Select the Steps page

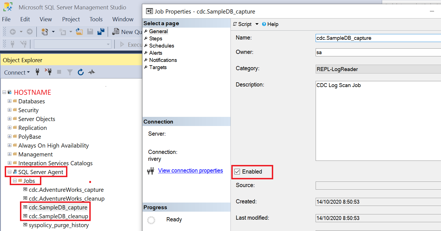click(x=156, y=39)
